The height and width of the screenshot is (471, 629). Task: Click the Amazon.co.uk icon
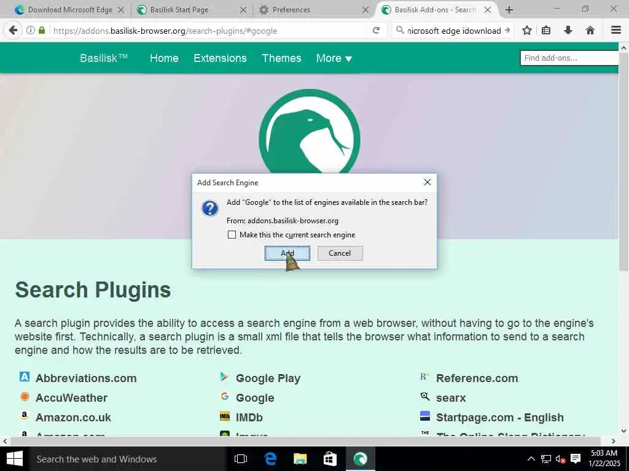[x=25, y=416]
